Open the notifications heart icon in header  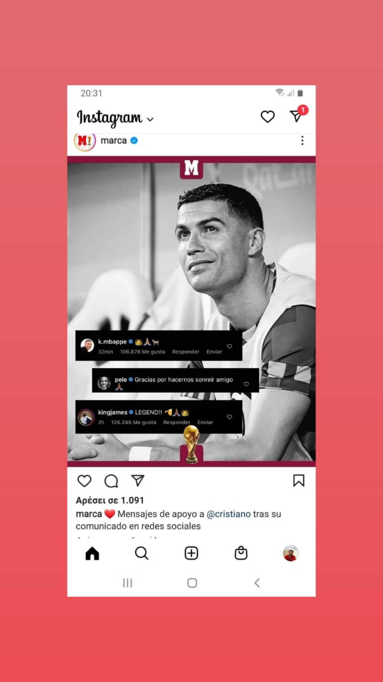coord(267,117)
